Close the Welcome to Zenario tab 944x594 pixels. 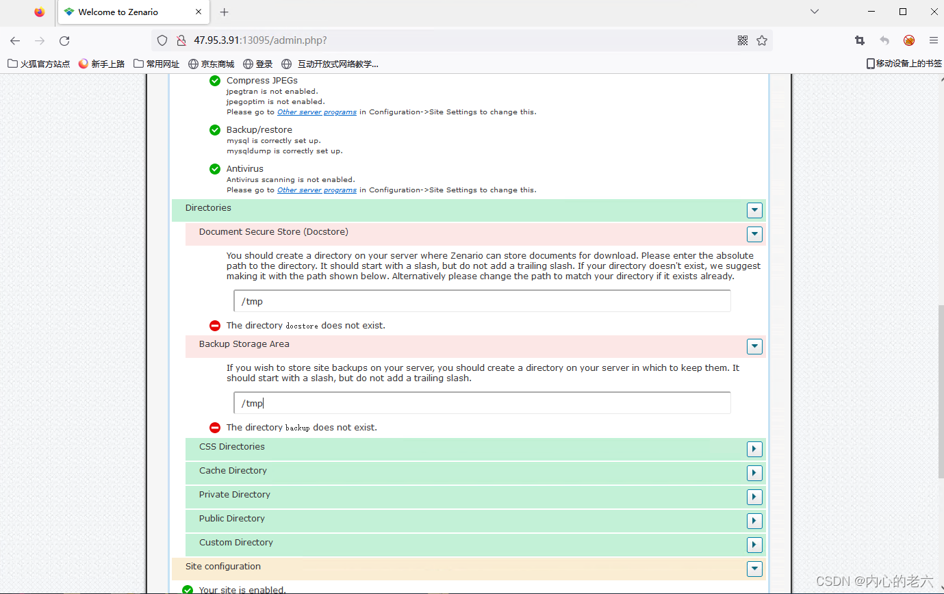[199, 12]
